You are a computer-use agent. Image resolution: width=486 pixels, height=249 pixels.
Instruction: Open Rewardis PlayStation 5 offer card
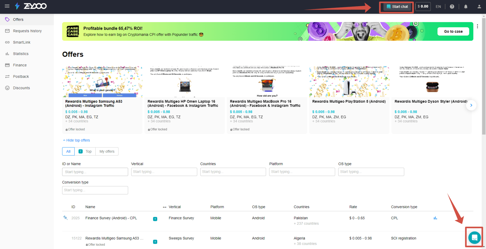[x=349, y=100]
